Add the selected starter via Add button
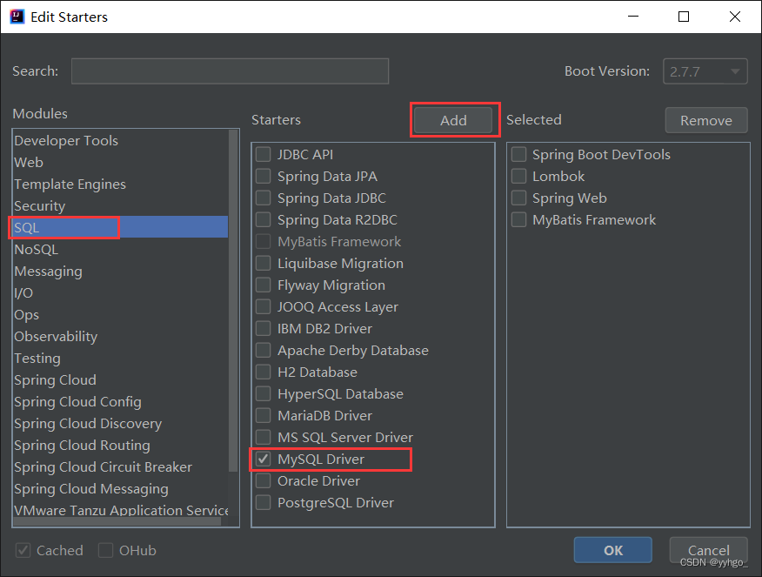762x577 pixels. 453,120
